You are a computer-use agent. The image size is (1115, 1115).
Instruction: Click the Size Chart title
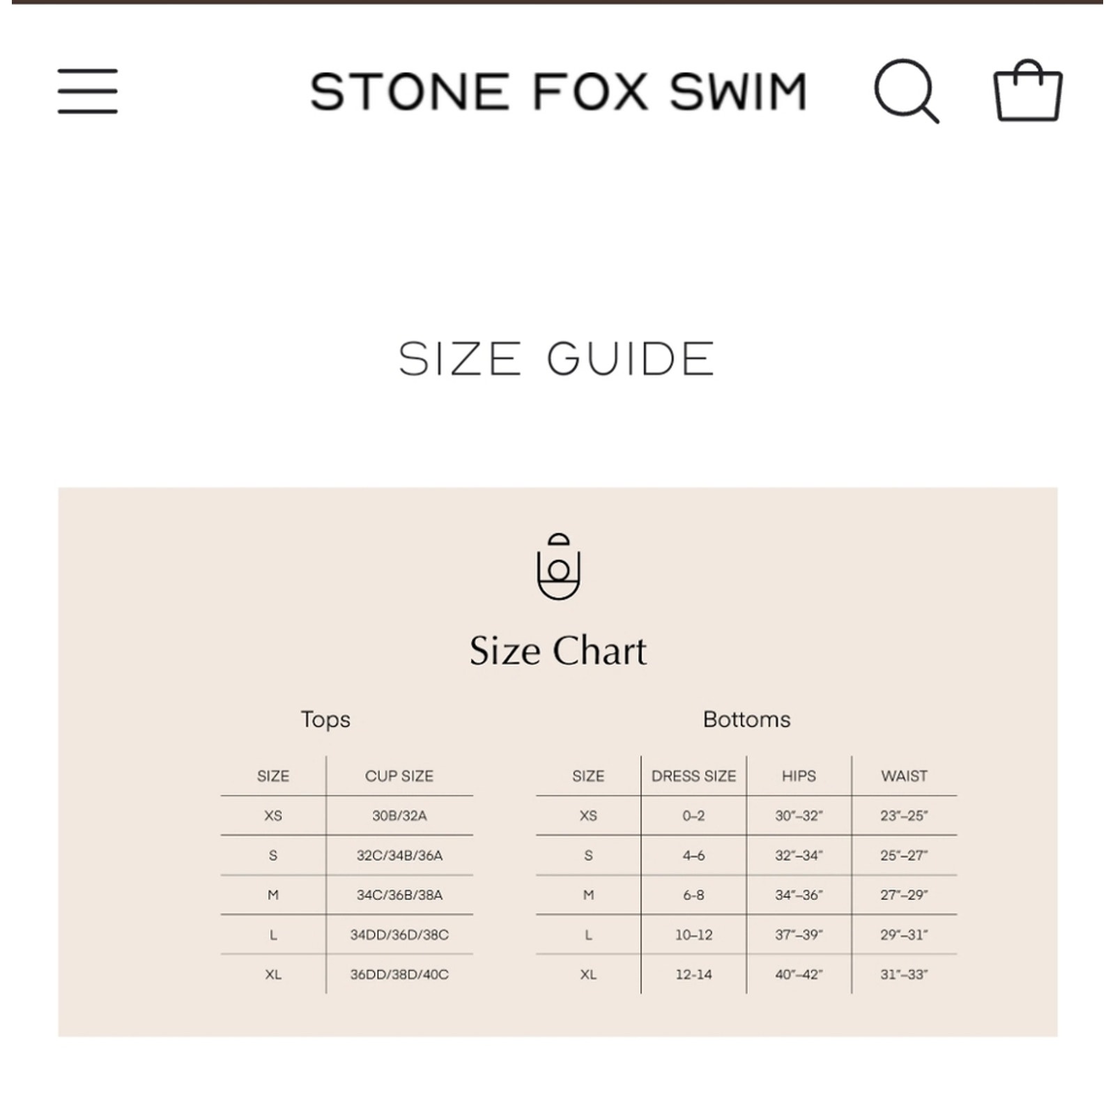coord(558,651)
